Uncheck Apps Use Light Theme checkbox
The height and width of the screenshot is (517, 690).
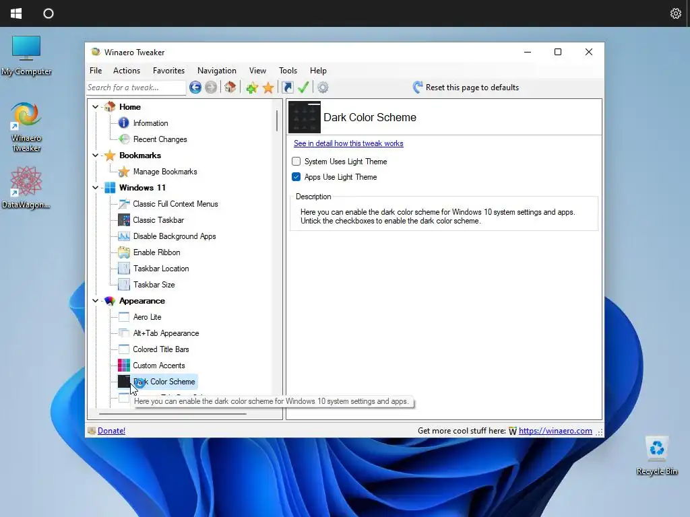point(296,177)
